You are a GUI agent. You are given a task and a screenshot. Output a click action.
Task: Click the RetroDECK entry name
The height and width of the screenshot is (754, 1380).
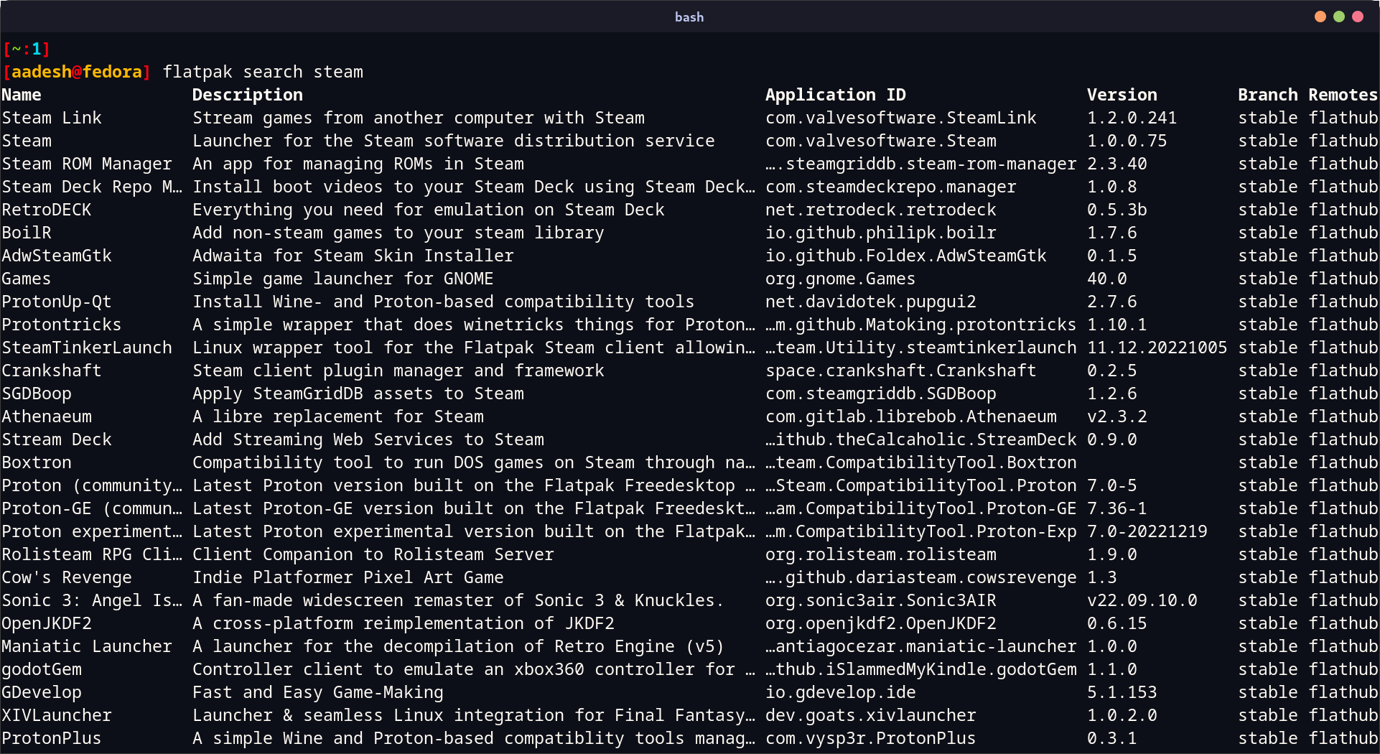[45, 209]
